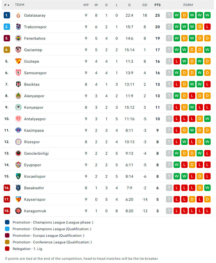Click the Besiktas club logo
216x263 pixels.
18,84
